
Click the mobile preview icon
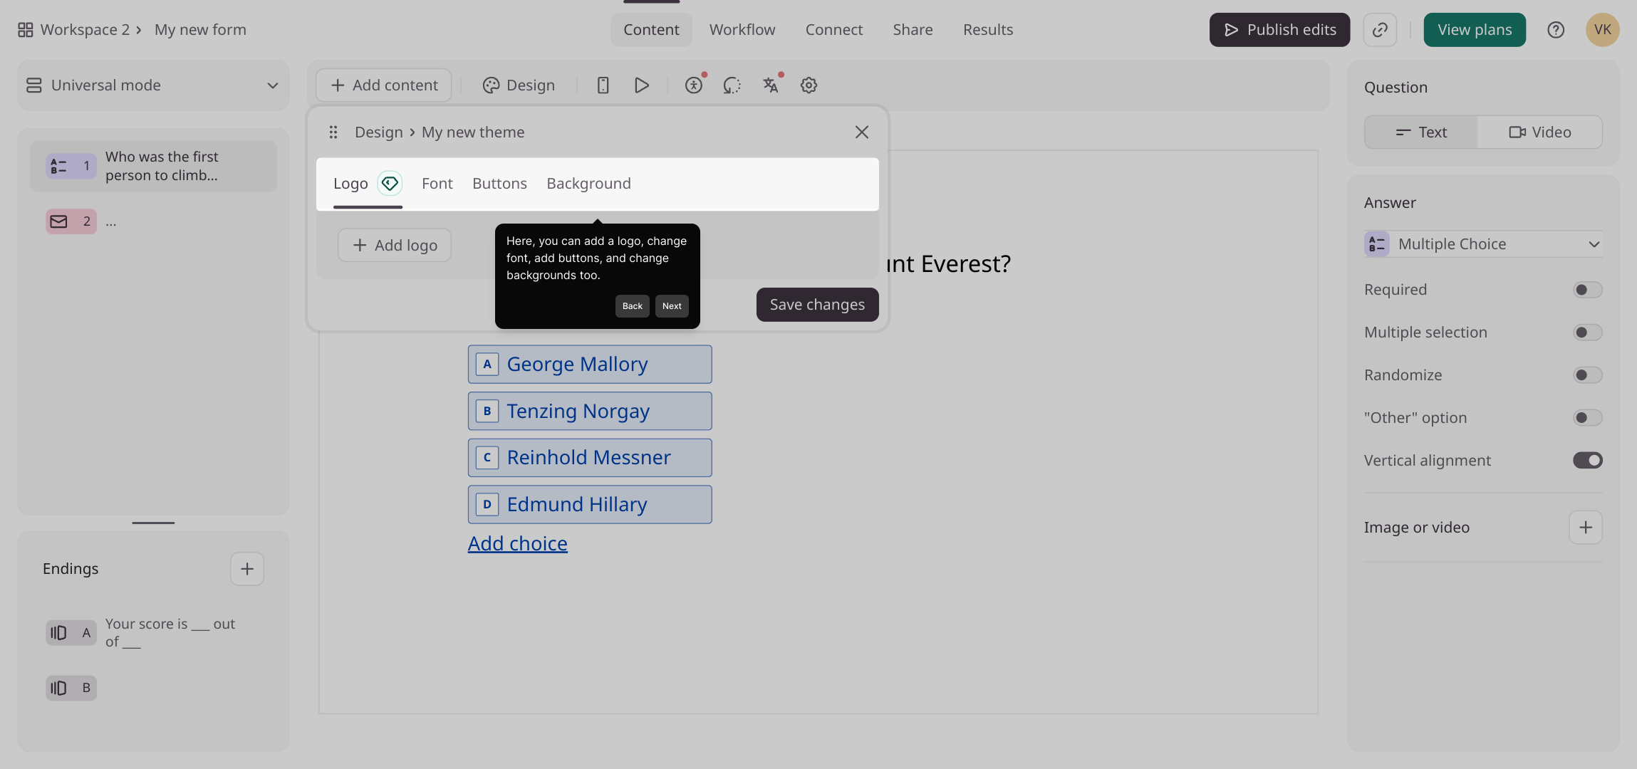[x=603, y=85]
